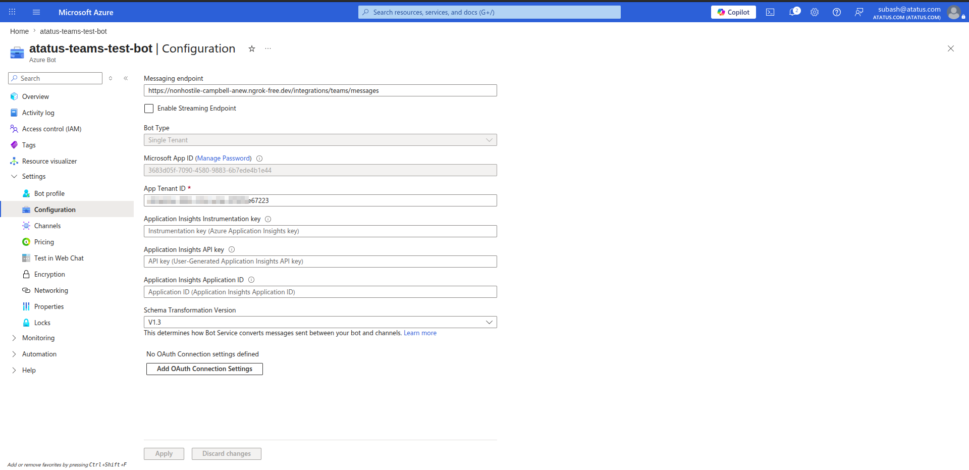
Task: Favorite the Configuration page with the star
Action: tap(252, 48)
